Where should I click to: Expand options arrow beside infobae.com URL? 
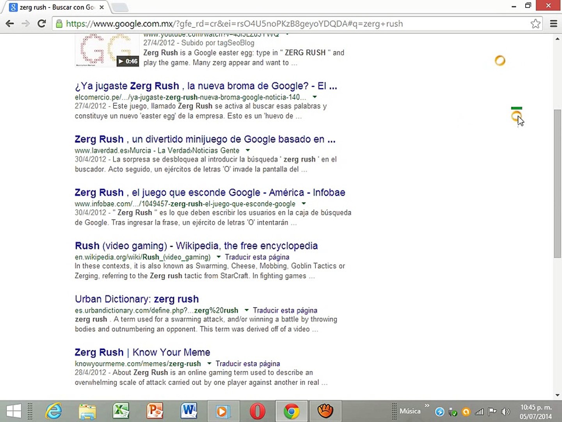[304, 204]
